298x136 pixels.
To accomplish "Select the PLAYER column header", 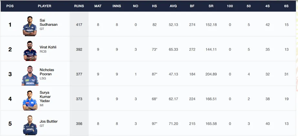I will pyautogui.click(x=45, y=6).
